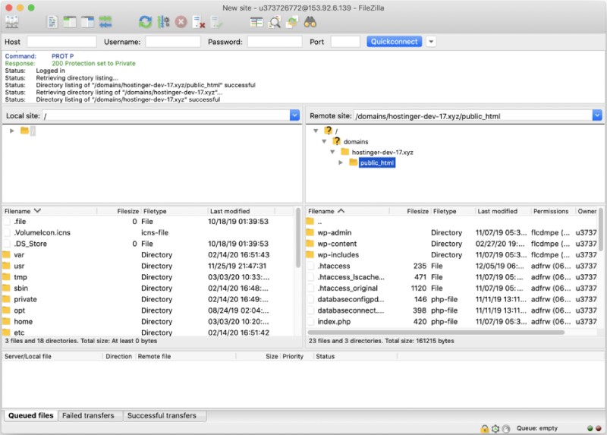Toggle the message log display icon
Viewport: 607px width, 435px height.
(x=52, y=22)
